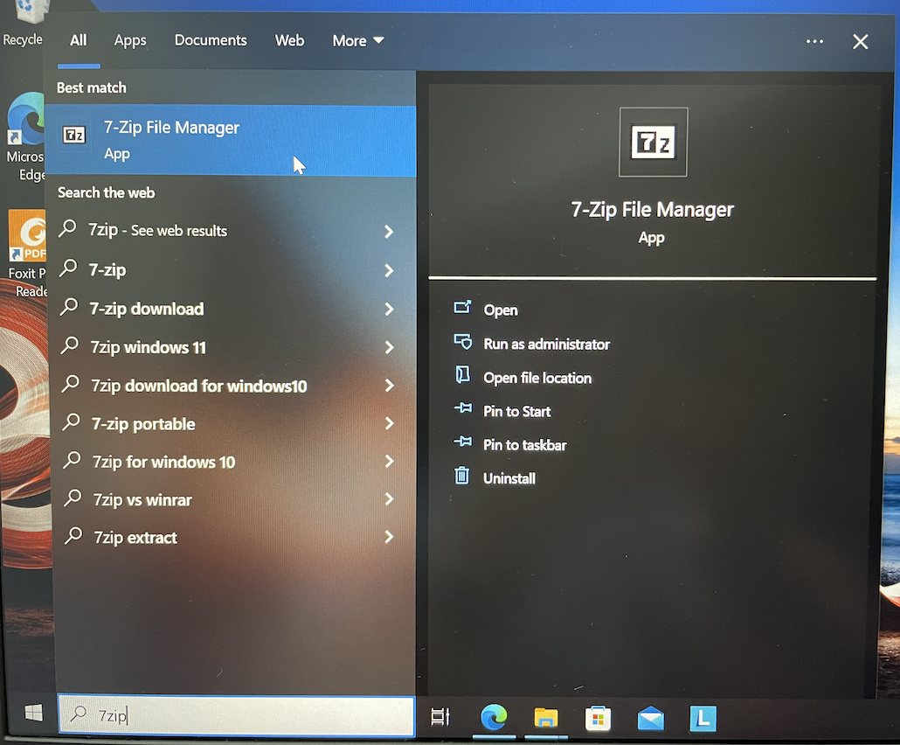The height and width of the screenshot is (745, 900).
Task: Switch to the Documents tab
Action: point(211,40)
